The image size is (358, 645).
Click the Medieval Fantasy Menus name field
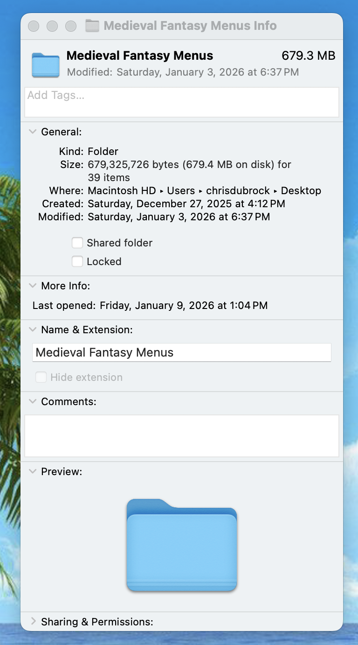[x=182, y=352]
